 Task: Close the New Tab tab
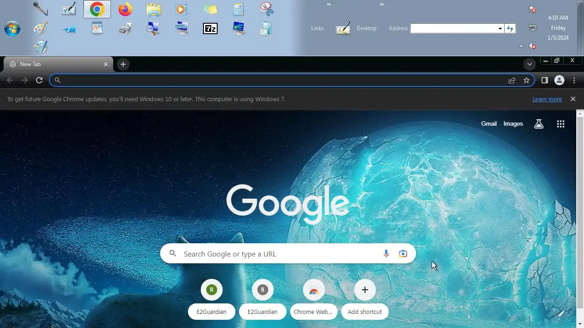(106, 64)
